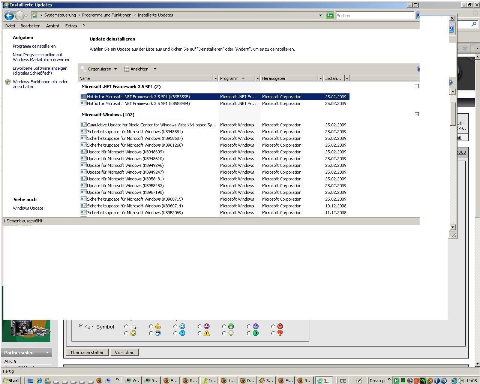480x384 pixels.
Task: Click the control panel icon in address bar
Action: pos(34,15)
